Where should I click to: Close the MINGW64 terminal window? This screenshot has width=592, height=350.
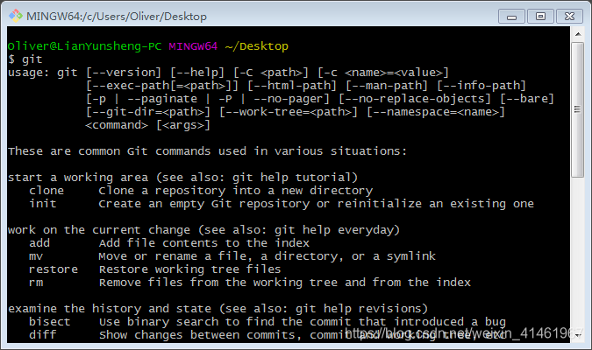coord(569,17)
